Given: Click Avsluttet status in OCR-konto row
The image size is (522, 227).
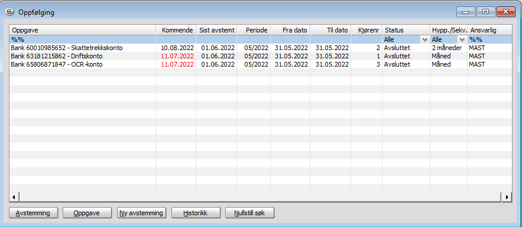Looking at the screenshot, I should coord(397,64).
